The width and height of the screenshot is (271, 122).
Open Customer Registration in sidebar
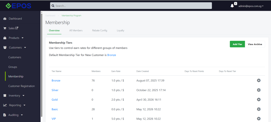tap(21, 86)
